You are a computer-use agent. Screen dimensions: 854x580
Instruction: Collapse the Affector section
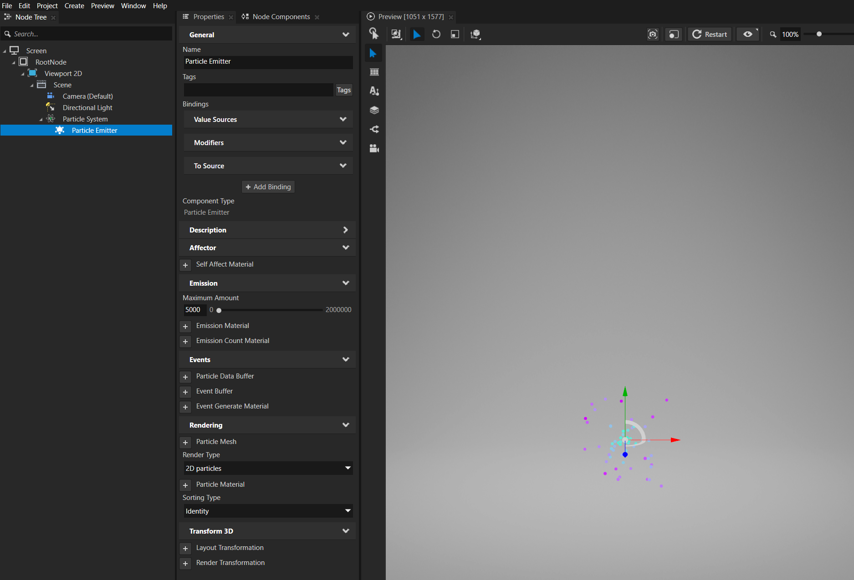[x=346, y=247]
